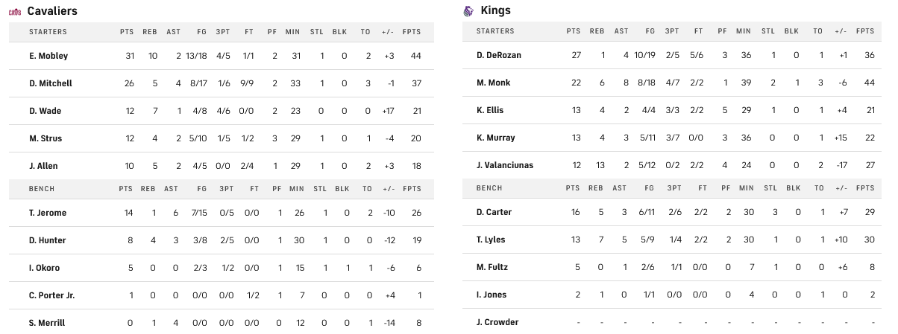Click the Cavaliers team name heading

[x=52, y=11]
